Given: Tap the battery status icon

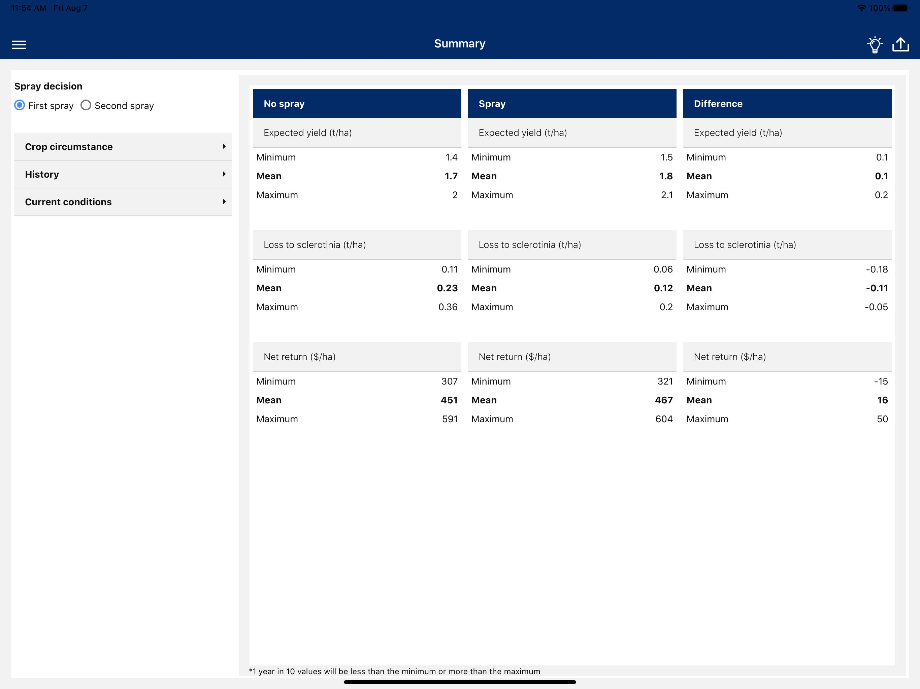Looking at the screenshot, I should pos(900,8).
